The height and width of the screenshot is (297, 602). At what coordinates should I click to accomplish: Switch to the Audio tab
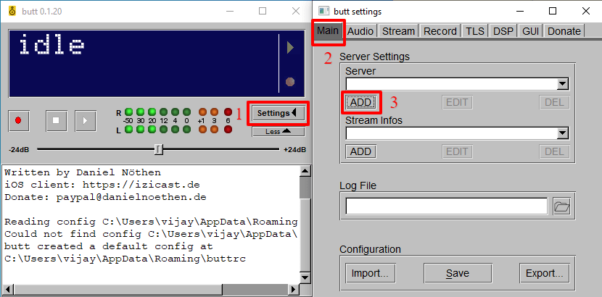(x=360, y=31)
